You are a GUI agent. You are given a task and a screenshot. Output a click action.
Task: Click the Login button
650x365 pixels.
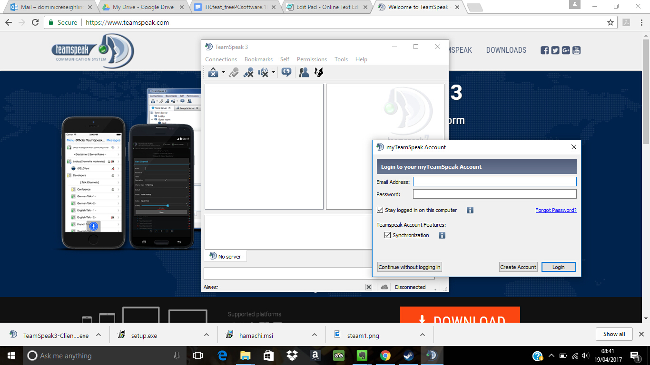click(x=559, y=267)
